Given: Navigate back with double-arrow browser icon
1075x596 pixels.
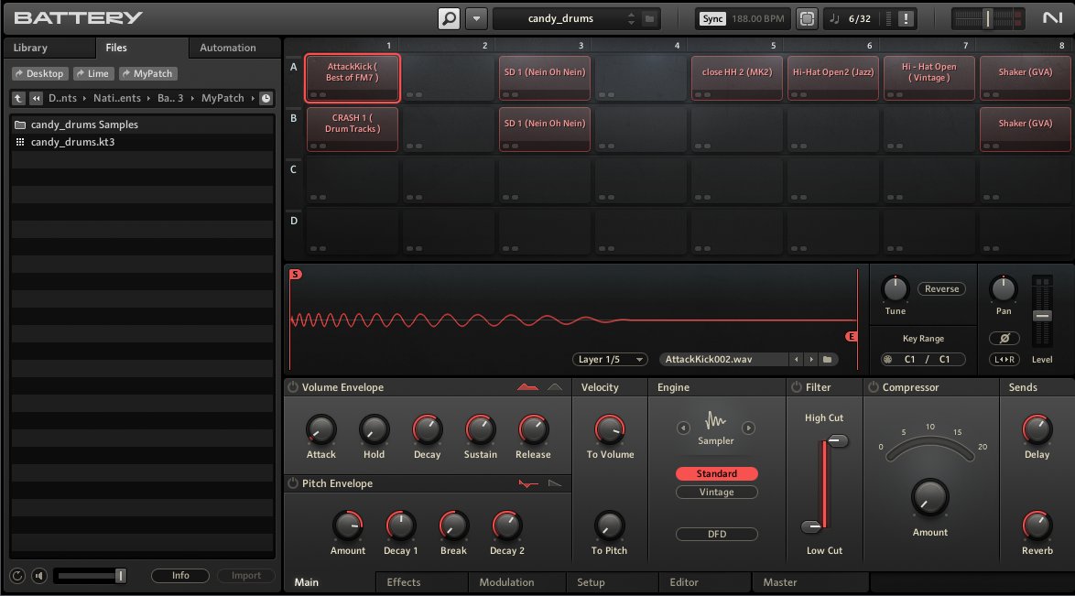Looking at the screenshot, I should coord(36,98).
